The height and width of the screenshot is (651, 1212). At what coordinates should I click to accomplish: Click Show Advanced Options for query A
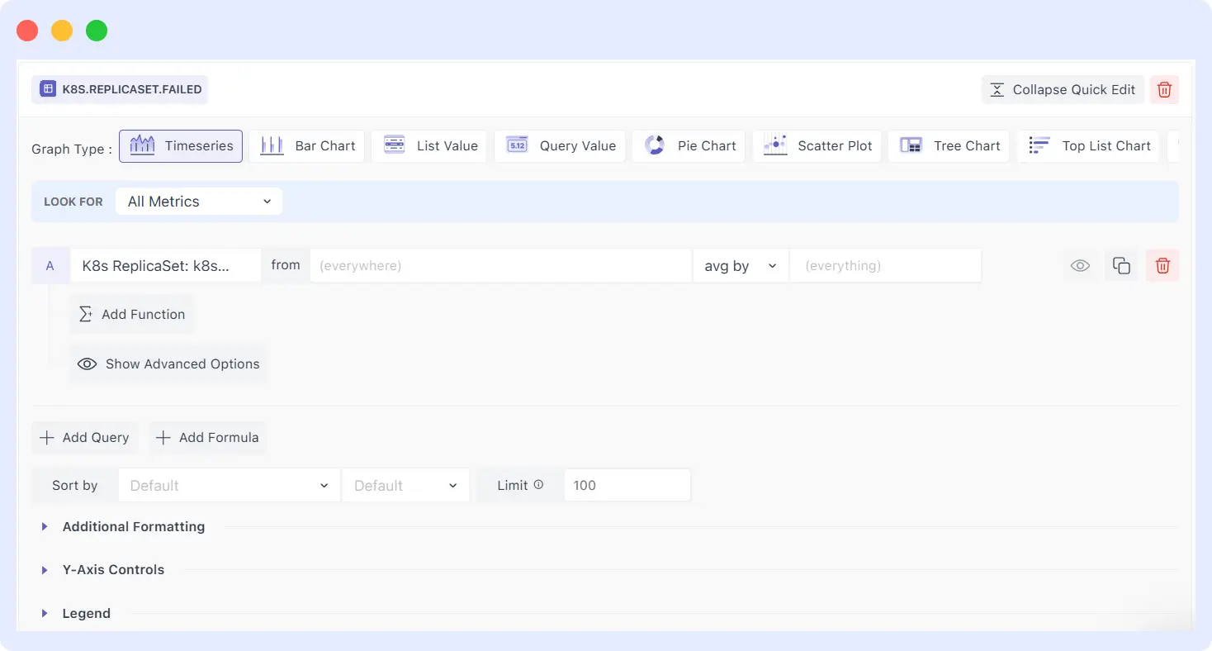[168, 364]
